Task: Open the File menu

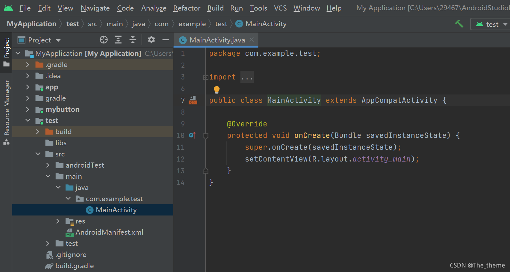Action: pos(25,8)
